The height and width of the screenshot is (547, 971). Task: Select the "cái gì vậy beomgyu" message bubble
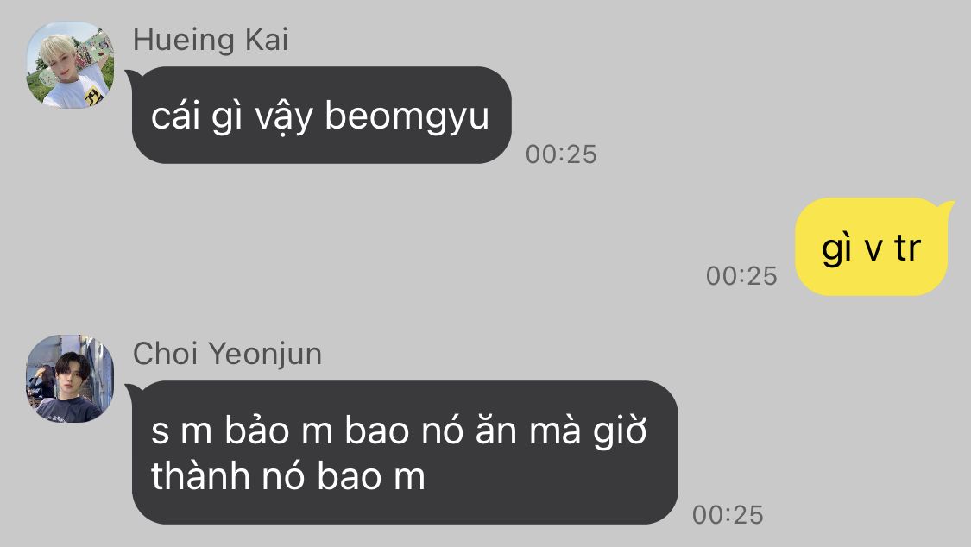click(321, 115)
